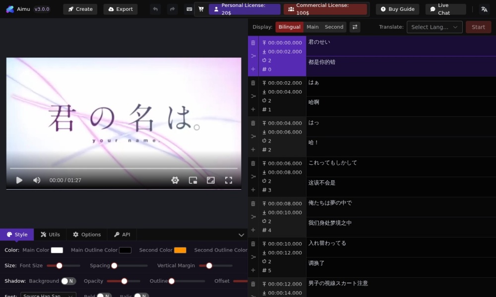Switch to the Utils tab
This screenshot has height=297, width=496.
(50, 234)
